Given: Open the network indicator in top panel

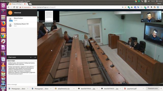Looking at the screenshot, I should pyautogui.click(x=142, y=1).
